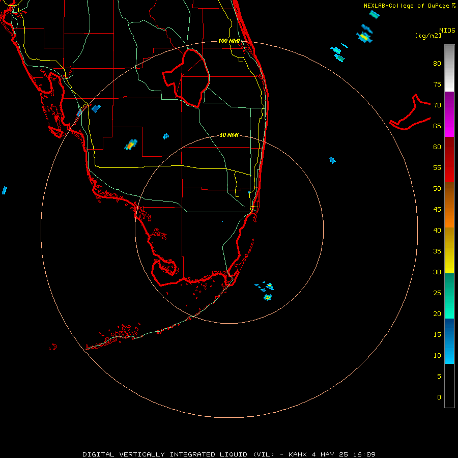Select the purple segment of the color bar
This screenshot has width=458, height=458.
click(x=449, y=102)
